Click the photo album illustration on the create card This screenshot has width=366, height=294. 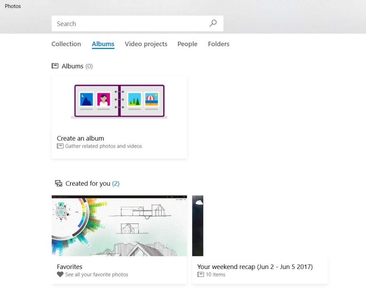click(x=119, y=101)
